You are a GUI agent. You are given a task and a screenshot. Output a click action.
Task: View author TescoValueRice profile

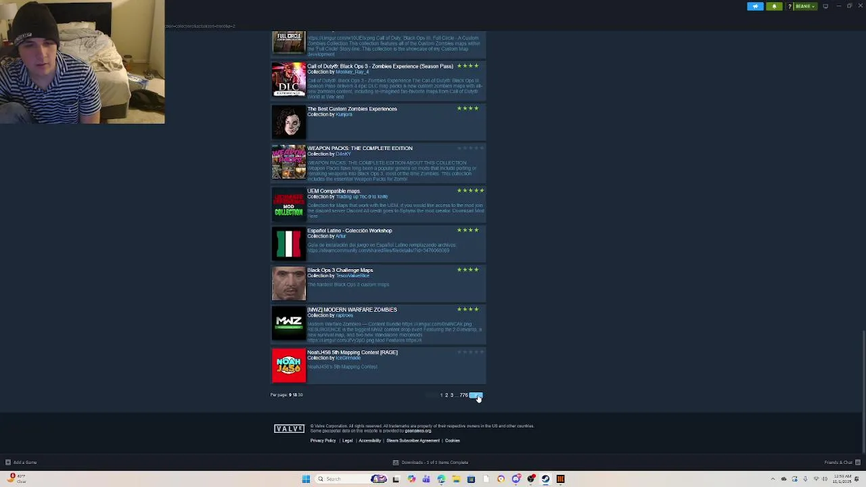(x=352, y=275)
